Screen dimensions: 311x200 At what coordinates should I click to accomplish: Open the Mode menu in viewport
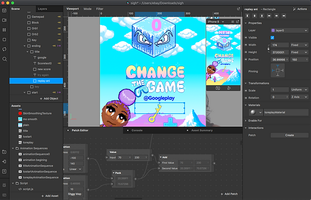pos(87,9)
